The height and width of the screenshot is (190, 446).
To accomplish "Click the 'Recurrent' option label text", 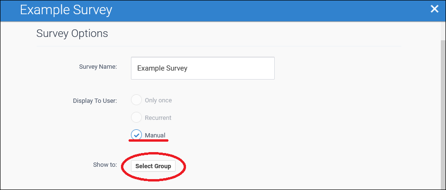I will point(158,118).
